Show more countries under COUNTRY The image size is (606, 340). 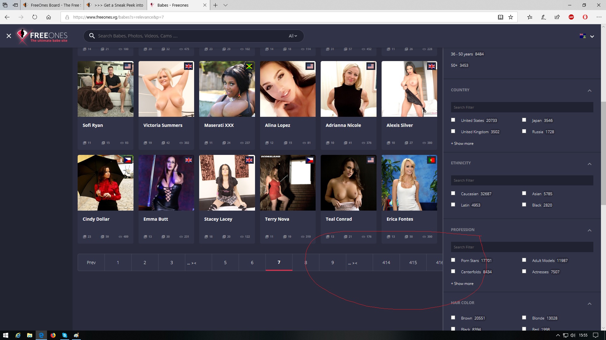coord(462,144)
